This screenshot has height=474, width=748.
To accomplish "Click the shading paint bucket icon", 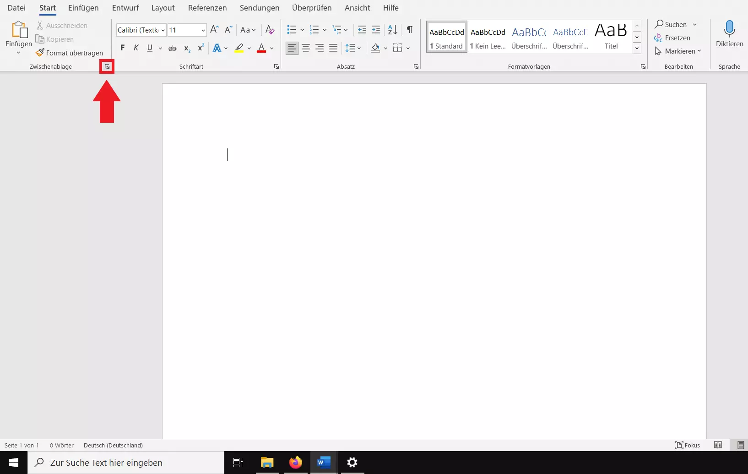I will (x=376, y=48).
